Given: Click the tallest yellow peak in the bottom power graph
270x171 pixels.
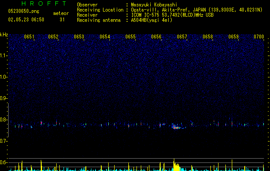Looking at the screenshot, I should click(174, 165).
